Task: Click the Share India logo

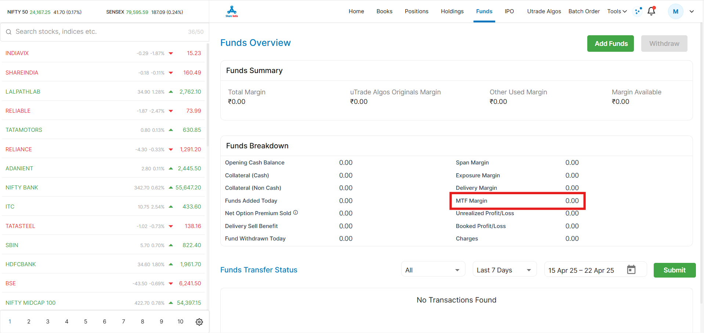Action: point(232,11)
